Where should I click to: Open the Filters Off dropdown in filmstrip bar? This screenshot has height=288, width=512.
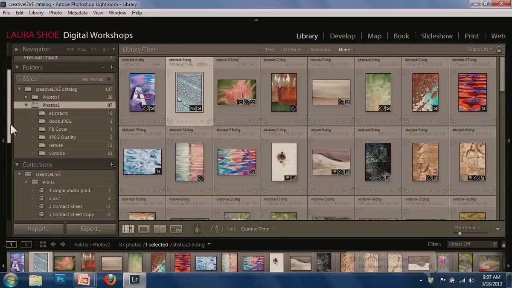coord(472,245)
